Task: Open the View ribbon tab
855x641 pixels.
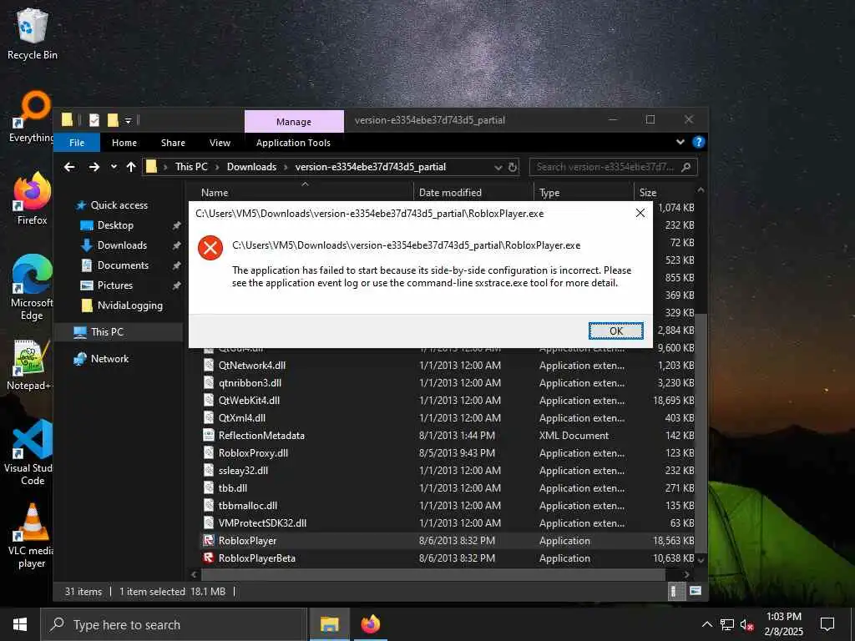Action: point(220,143)
